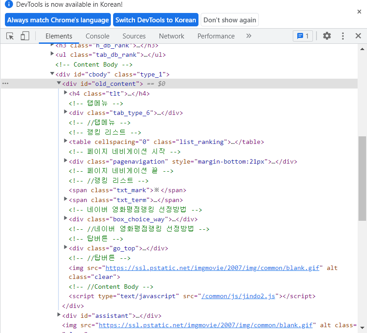Click the scrollbar up arrow
The height and width of the screenshot is (333, 367).
coord(362,49)
